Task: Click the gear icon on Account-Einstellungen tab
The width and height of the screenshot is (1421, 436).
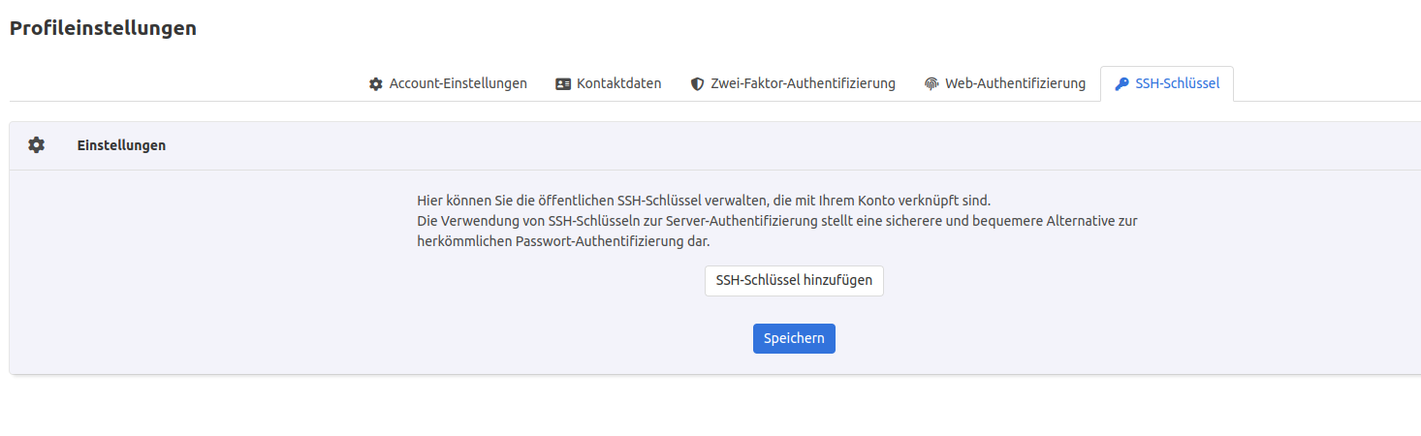Action: [x=376, y=84]
